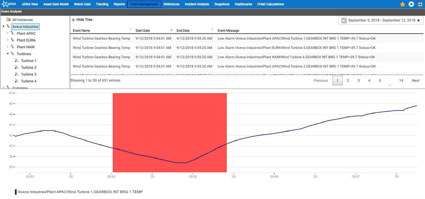Click the Plant EURA hierarchy icon
The width and height of the screenshot is (425, 199).
(12, 40)
